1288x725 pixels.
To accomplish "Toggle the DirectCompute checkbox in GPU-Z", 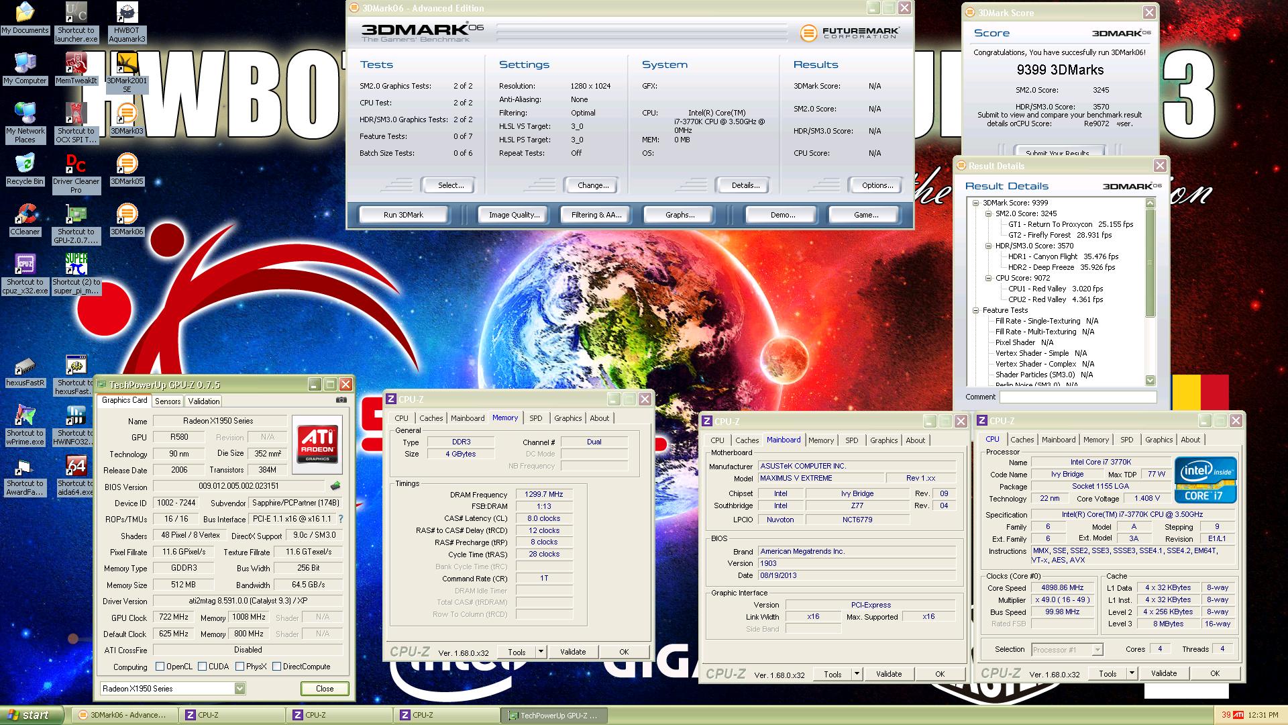I will (276, 667).
